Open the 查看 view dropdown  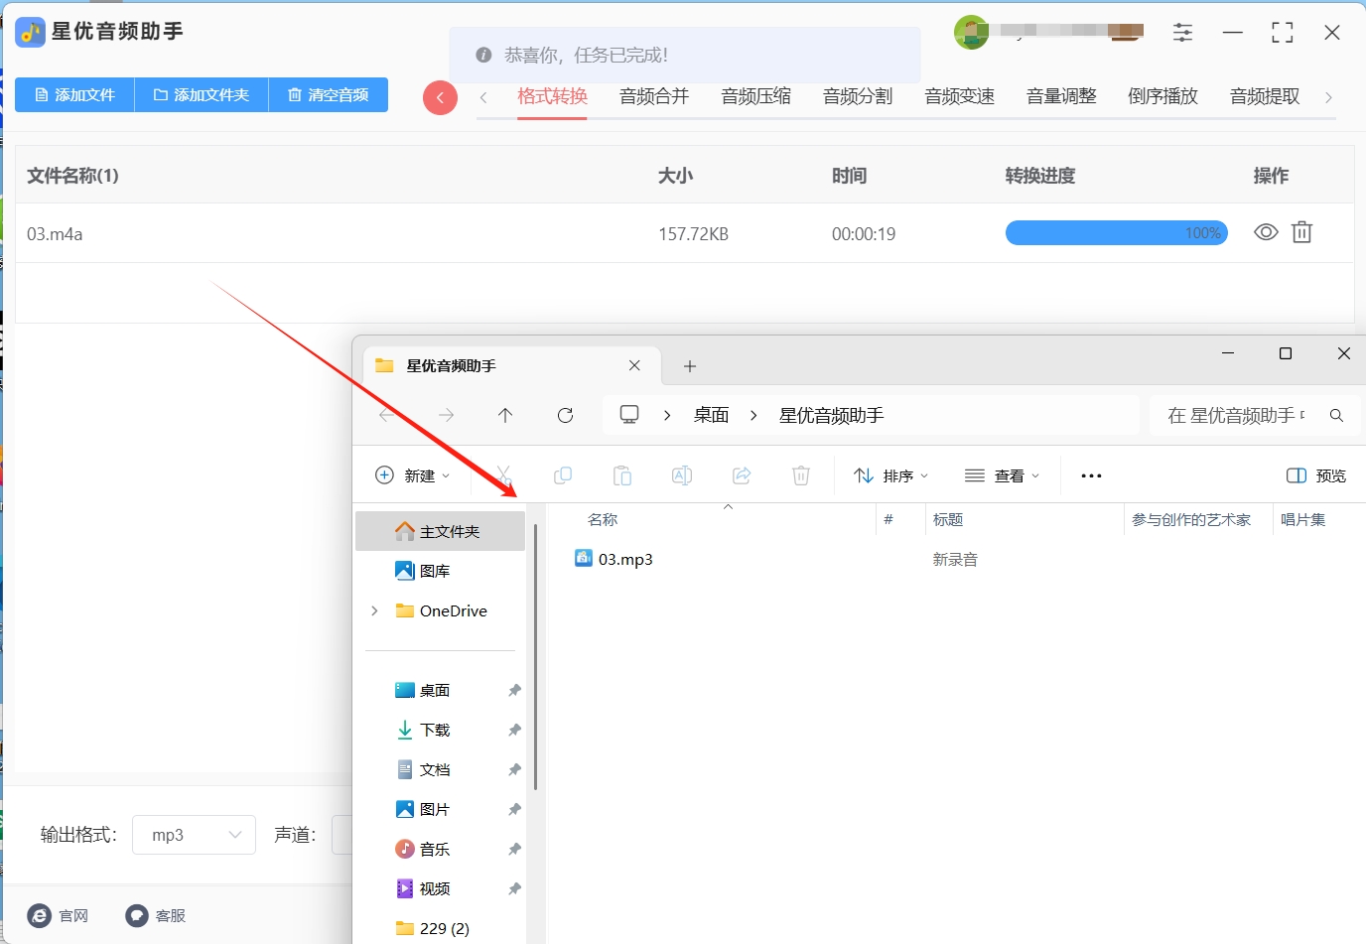(x=1003, y=475)
